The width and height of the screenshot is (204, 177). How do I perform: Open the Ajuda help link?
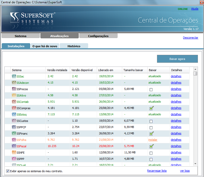pos(195,9)
